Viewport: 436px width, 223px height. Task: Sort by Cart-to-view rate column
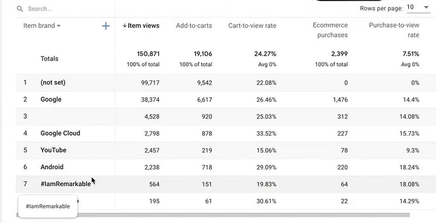(252, 26)
